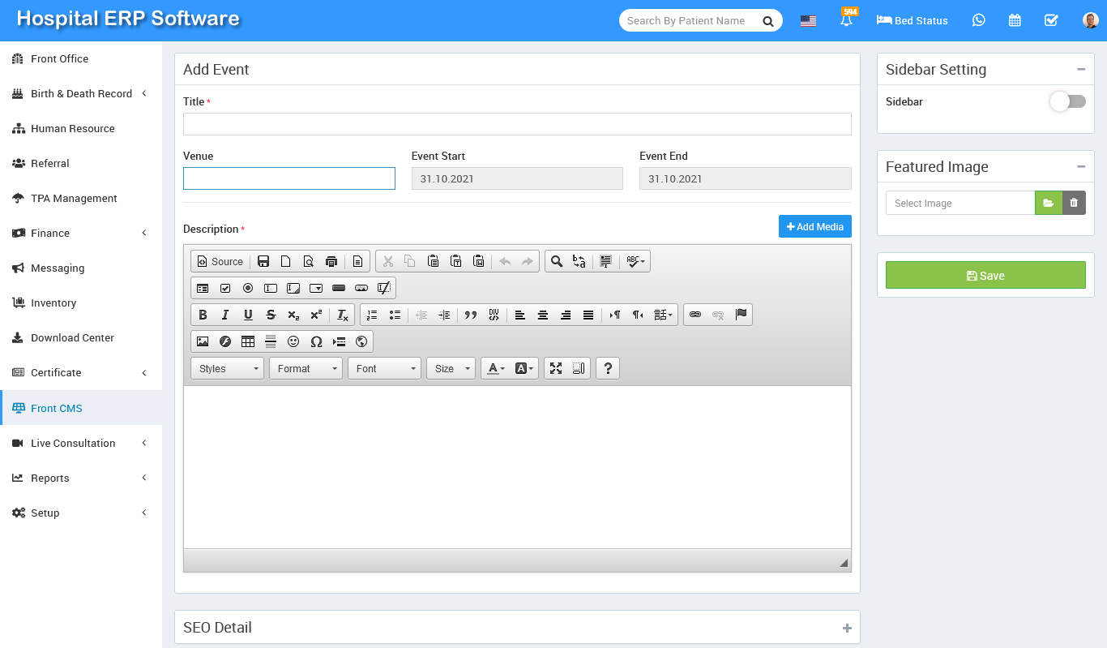Click the radio button form element icon

(x=248, y=288)
